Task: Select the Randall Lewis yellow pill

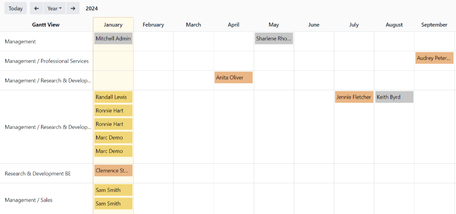Action: tap(113, 97)
